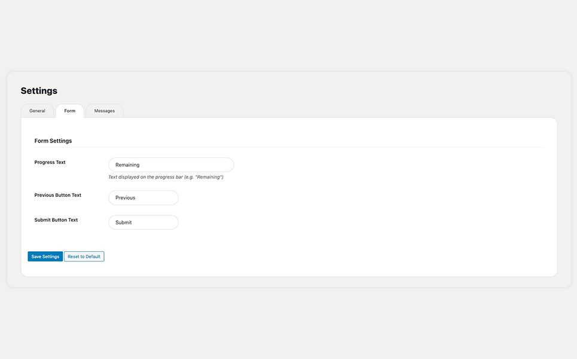
Task: Focus the Submit Button Text input
Action: tap(144, 223)
